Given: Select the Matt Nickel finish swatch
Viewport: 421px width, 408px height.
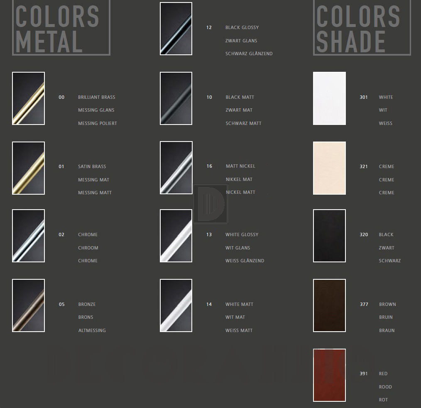Looking at the screenshot, I should (176, 168).
